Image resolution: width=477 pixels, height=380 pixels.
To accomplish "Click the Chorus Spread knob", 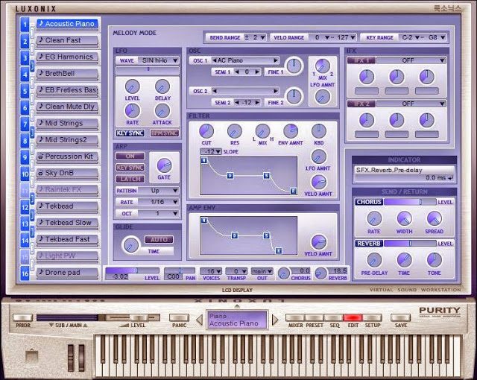I will coord(434,218).
